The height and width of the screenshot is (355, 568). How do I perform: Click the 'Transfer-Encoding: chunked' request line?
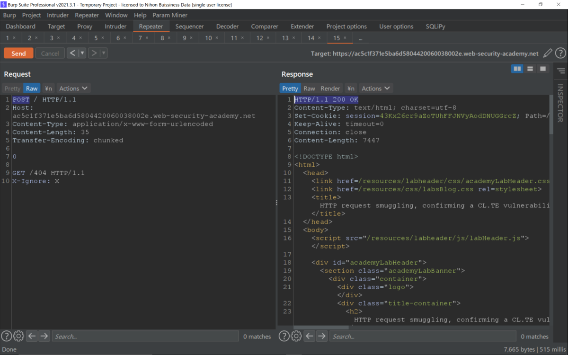tap(68, 140)
